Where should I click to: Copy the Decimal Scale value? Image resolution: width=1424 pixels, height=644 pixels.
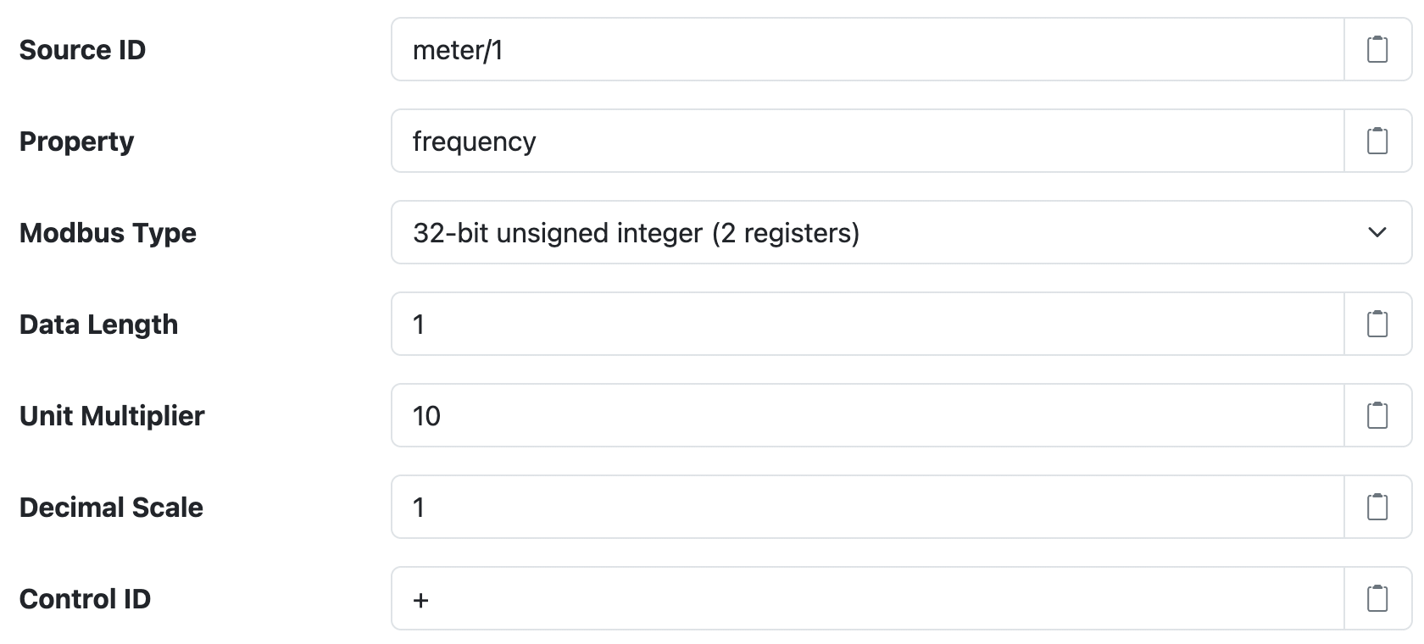click(1378, 507)
